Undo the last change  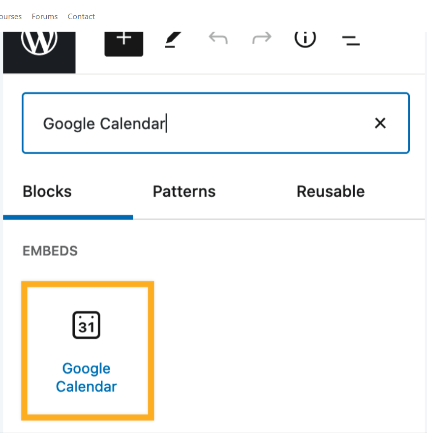tap(218, 39)
